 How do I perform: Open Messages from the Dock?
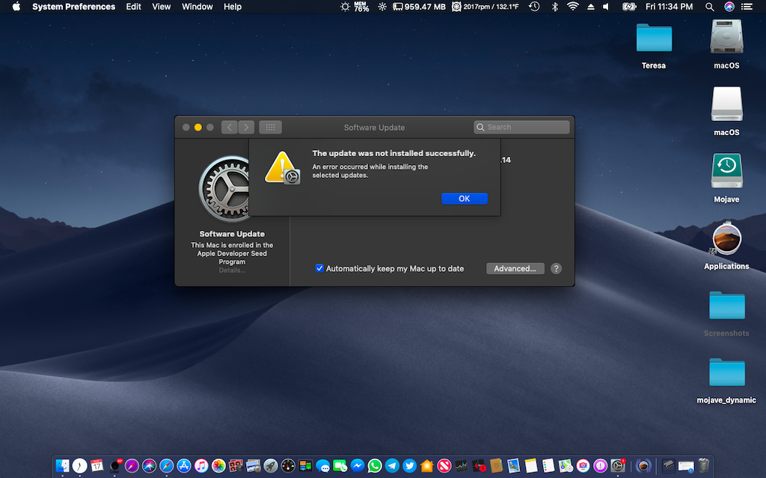[322, 466]
